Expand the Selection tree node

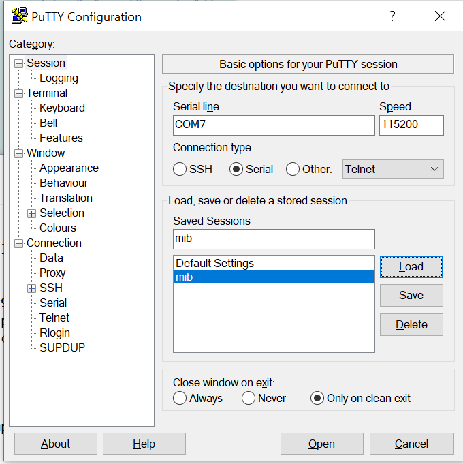coord(31,214)
